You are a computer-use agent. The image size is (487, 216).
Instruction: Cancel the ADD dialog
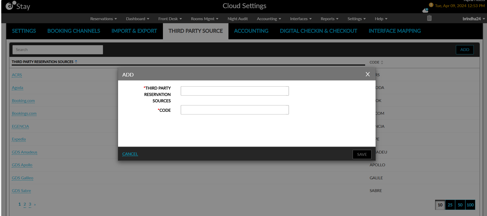[130, 154]
